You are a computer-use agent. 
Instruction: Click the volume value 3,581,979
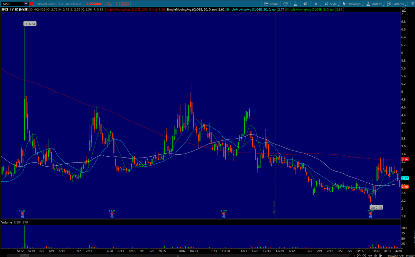click(21, 222)
